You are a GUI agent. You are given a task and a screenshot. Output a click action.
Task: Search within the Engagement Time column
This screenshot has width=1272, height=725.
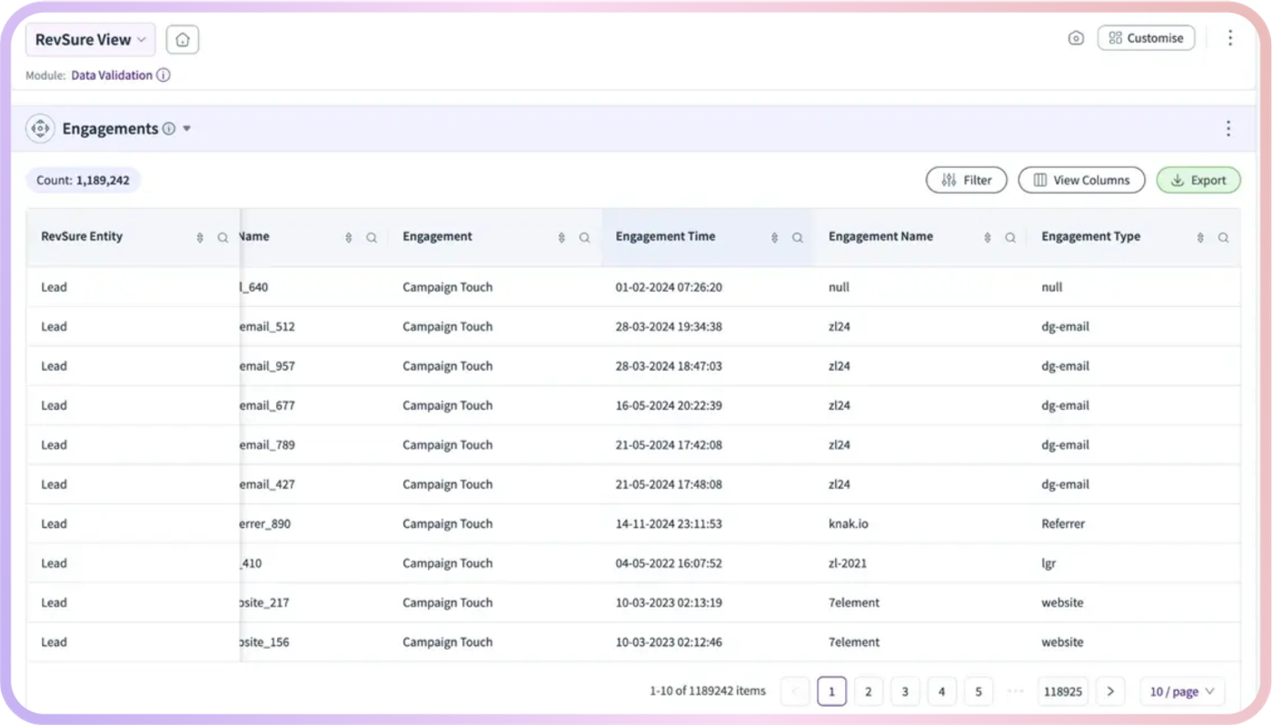pos(798,238)
